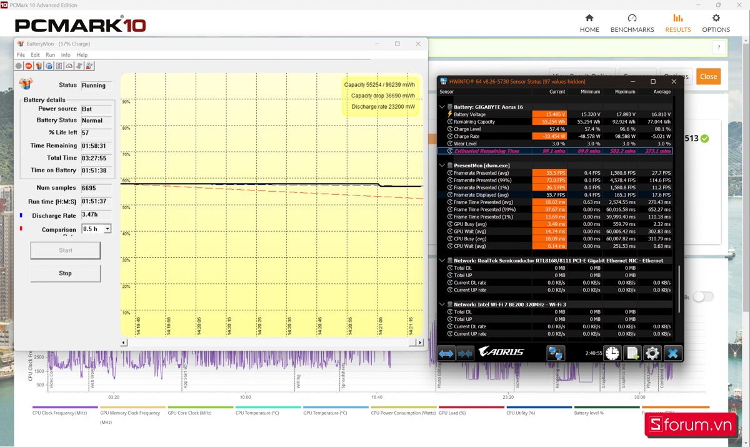Select the CPU Wait (avg) row

[x=556, y=246]
